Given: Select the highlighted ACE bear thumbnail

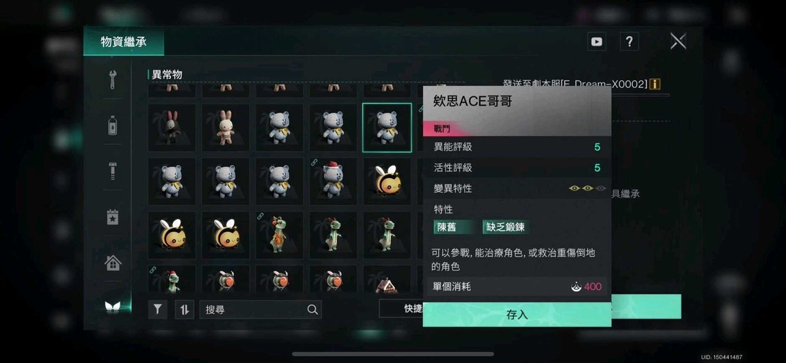Looking at the screenshot, I should coord(387,128).
